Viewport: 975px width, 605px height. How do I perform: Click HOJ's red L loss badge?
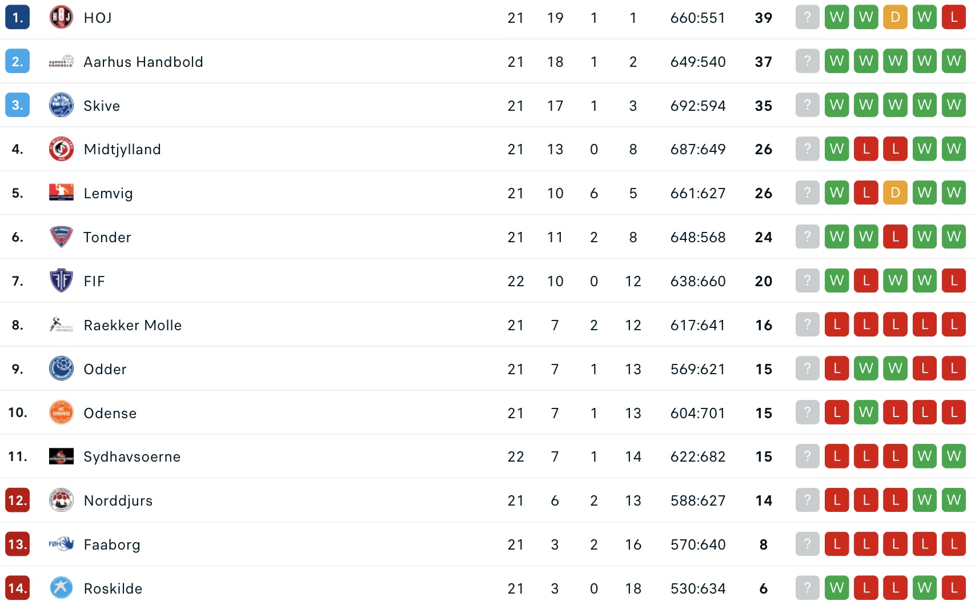click(954, 18)
